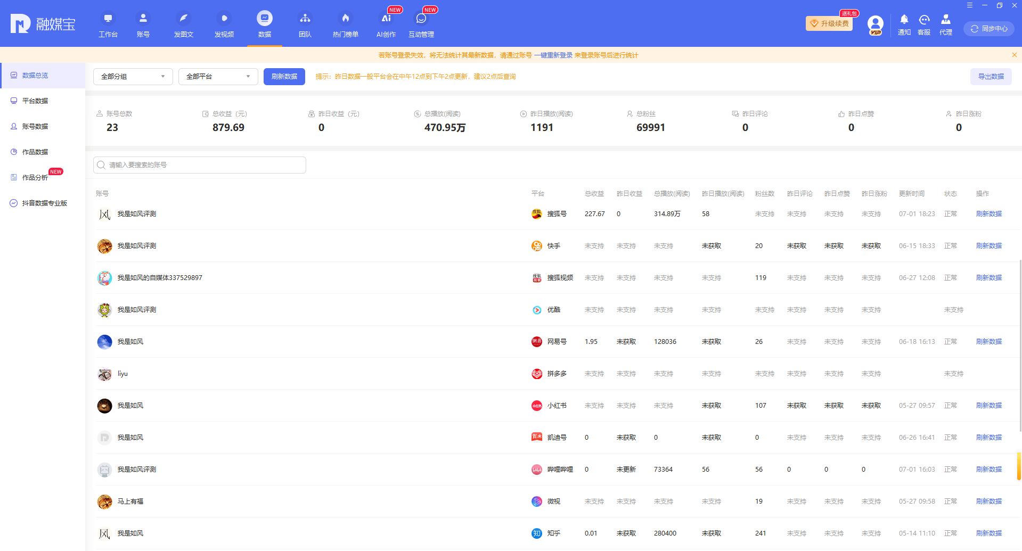Refresh data for the 知乎 row
Screen dimensions: 1022x551
[x=989, y=533]
